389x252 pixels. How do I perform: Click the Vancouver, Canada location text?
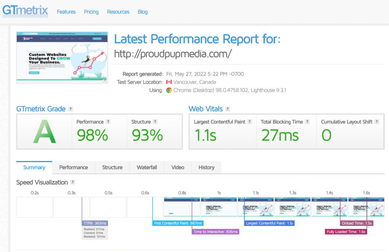[x=194, y=82]
